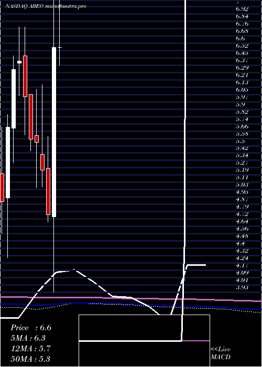The width and height of the screenshot is (262, 367).
Task: Click the 5.03 price axis label
Action: point(242,185)
